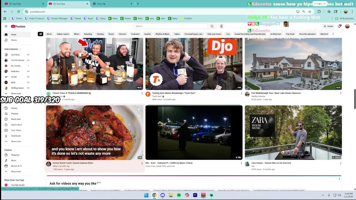Select the Gaming filter chip
Viewport: 356px width, 200px height.
click(100, 34)
